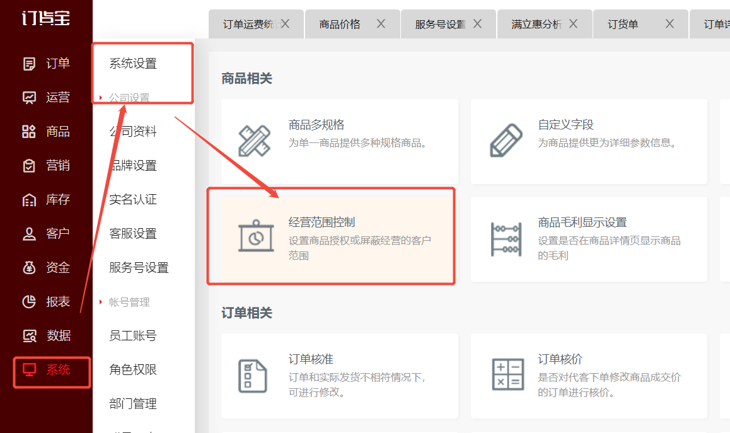Open the 服务号设置 submenu item

pyautogui.click(x=139, y=268)
